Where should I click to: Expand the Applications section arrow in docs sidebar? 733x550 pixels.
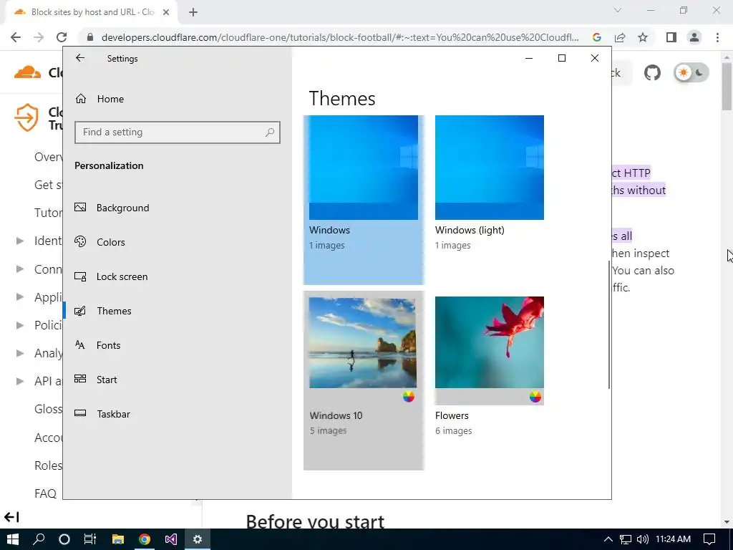coord(19,297)
